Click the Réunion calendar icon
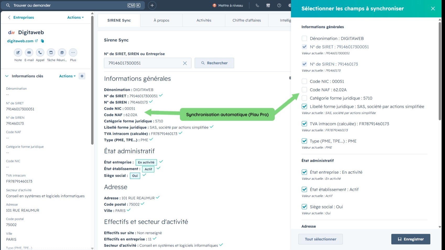This screenshot has height=250, width=445. point(62,53)
